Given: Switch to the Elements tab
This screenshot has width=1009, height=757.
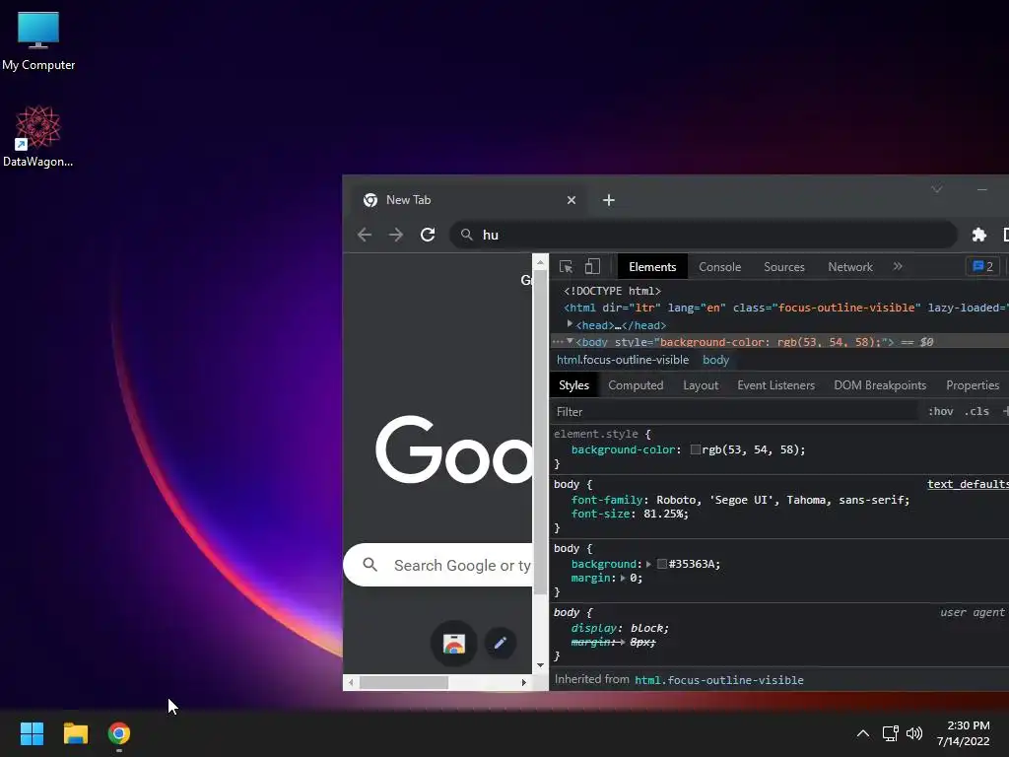Looking at the screenshot, I should click(652, 266).
